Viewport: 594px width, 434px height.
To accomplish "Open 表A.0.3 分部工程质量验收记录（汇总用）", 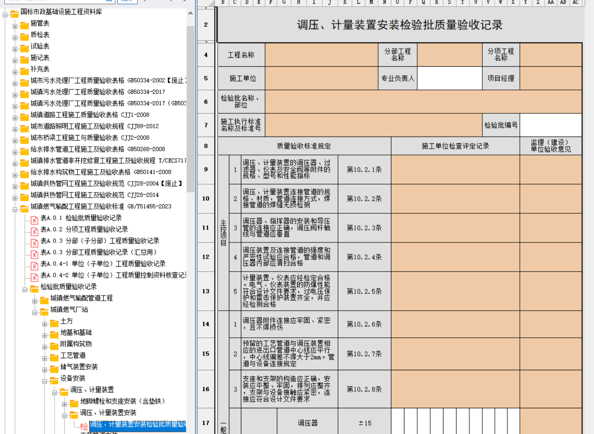I will (x=99, y=252).
